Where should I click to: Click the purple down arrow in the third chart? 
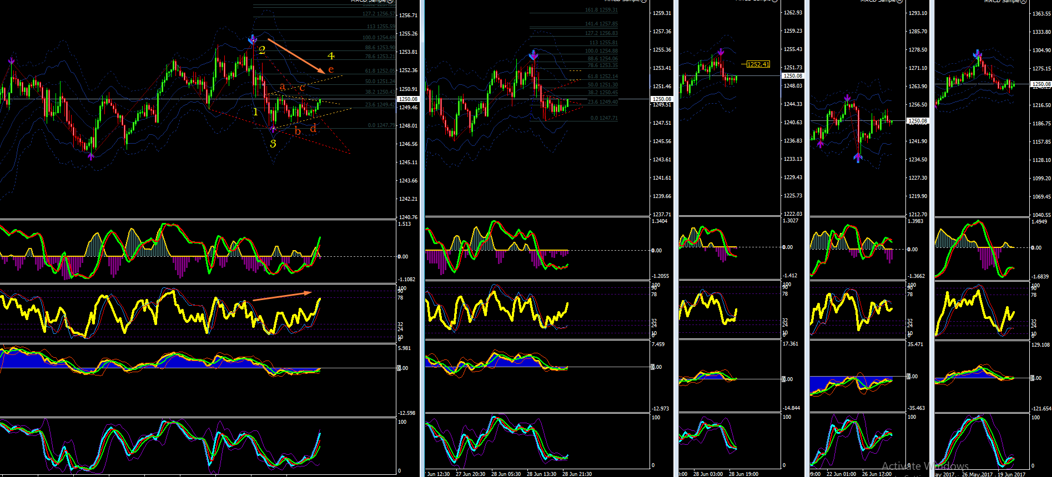pyautogui.click(x=720, y=53)
